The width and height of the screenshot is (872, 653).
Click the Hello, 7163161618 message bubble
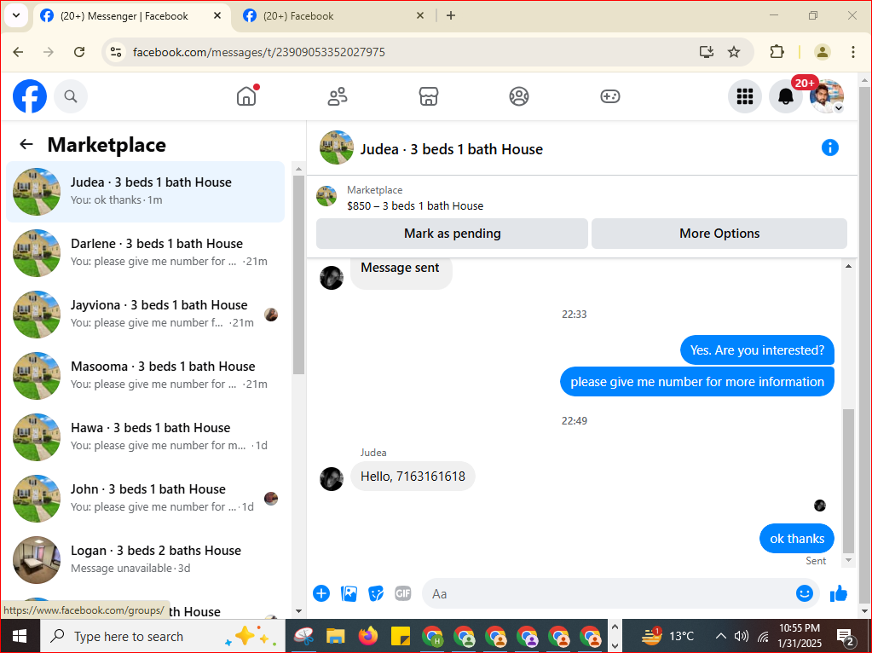pos(413,477)
